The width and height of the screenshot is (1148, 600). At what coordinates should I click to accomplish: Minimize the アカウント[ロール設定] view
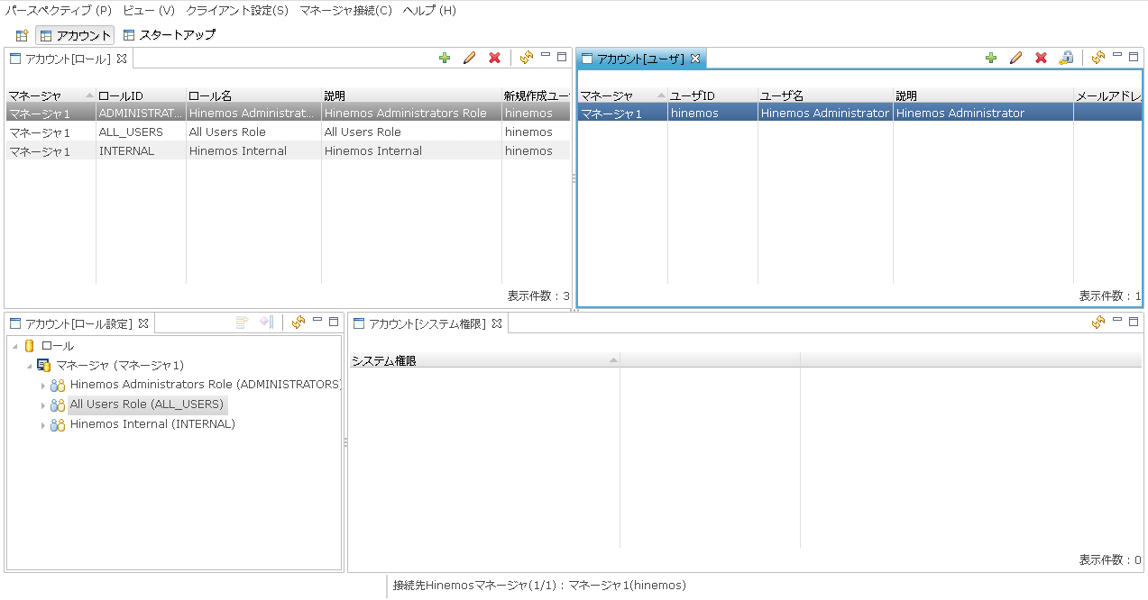(317, 320)
